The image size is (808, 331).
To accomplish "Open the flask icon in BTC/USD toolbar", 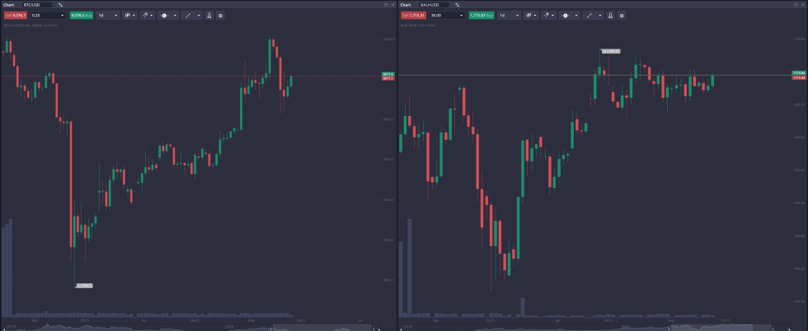I will 209,15.
